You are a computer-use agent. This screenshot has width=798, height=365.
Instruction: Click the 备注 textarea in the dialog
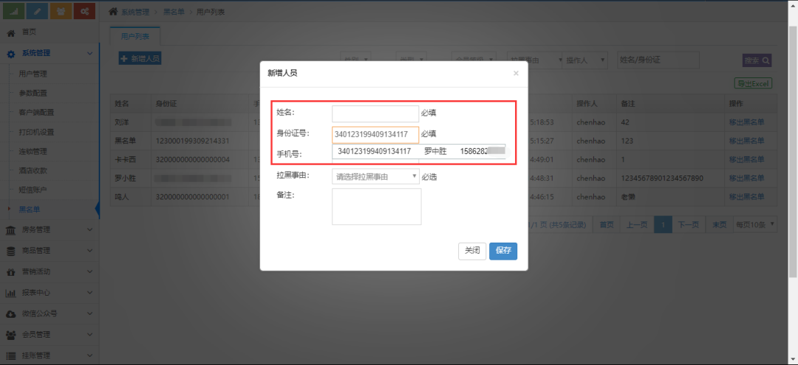[x=377, y=206]
